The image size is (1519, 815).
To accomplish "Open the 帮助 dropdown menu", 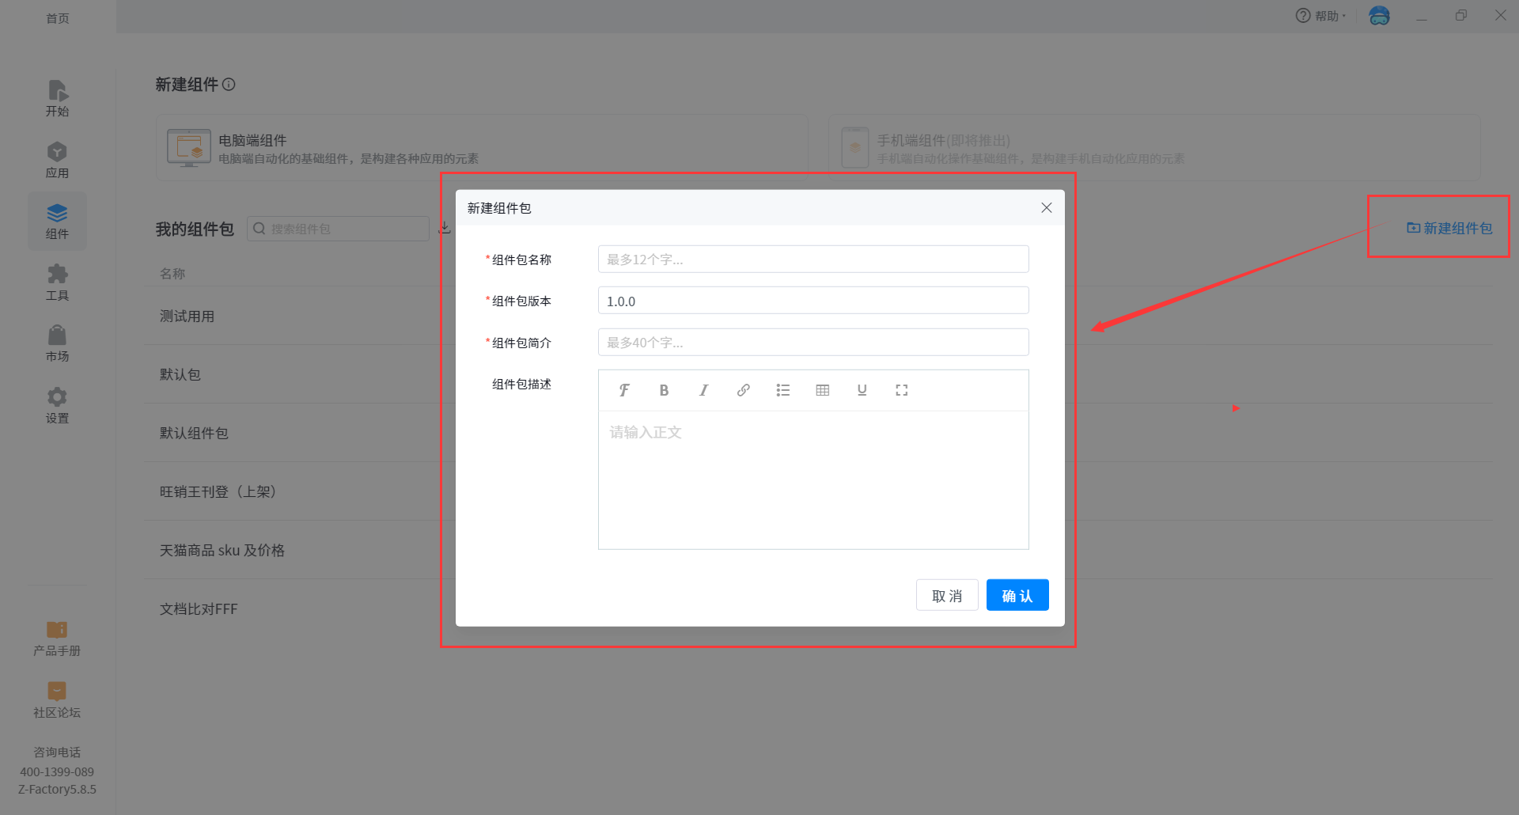I will coord(1320,16).
